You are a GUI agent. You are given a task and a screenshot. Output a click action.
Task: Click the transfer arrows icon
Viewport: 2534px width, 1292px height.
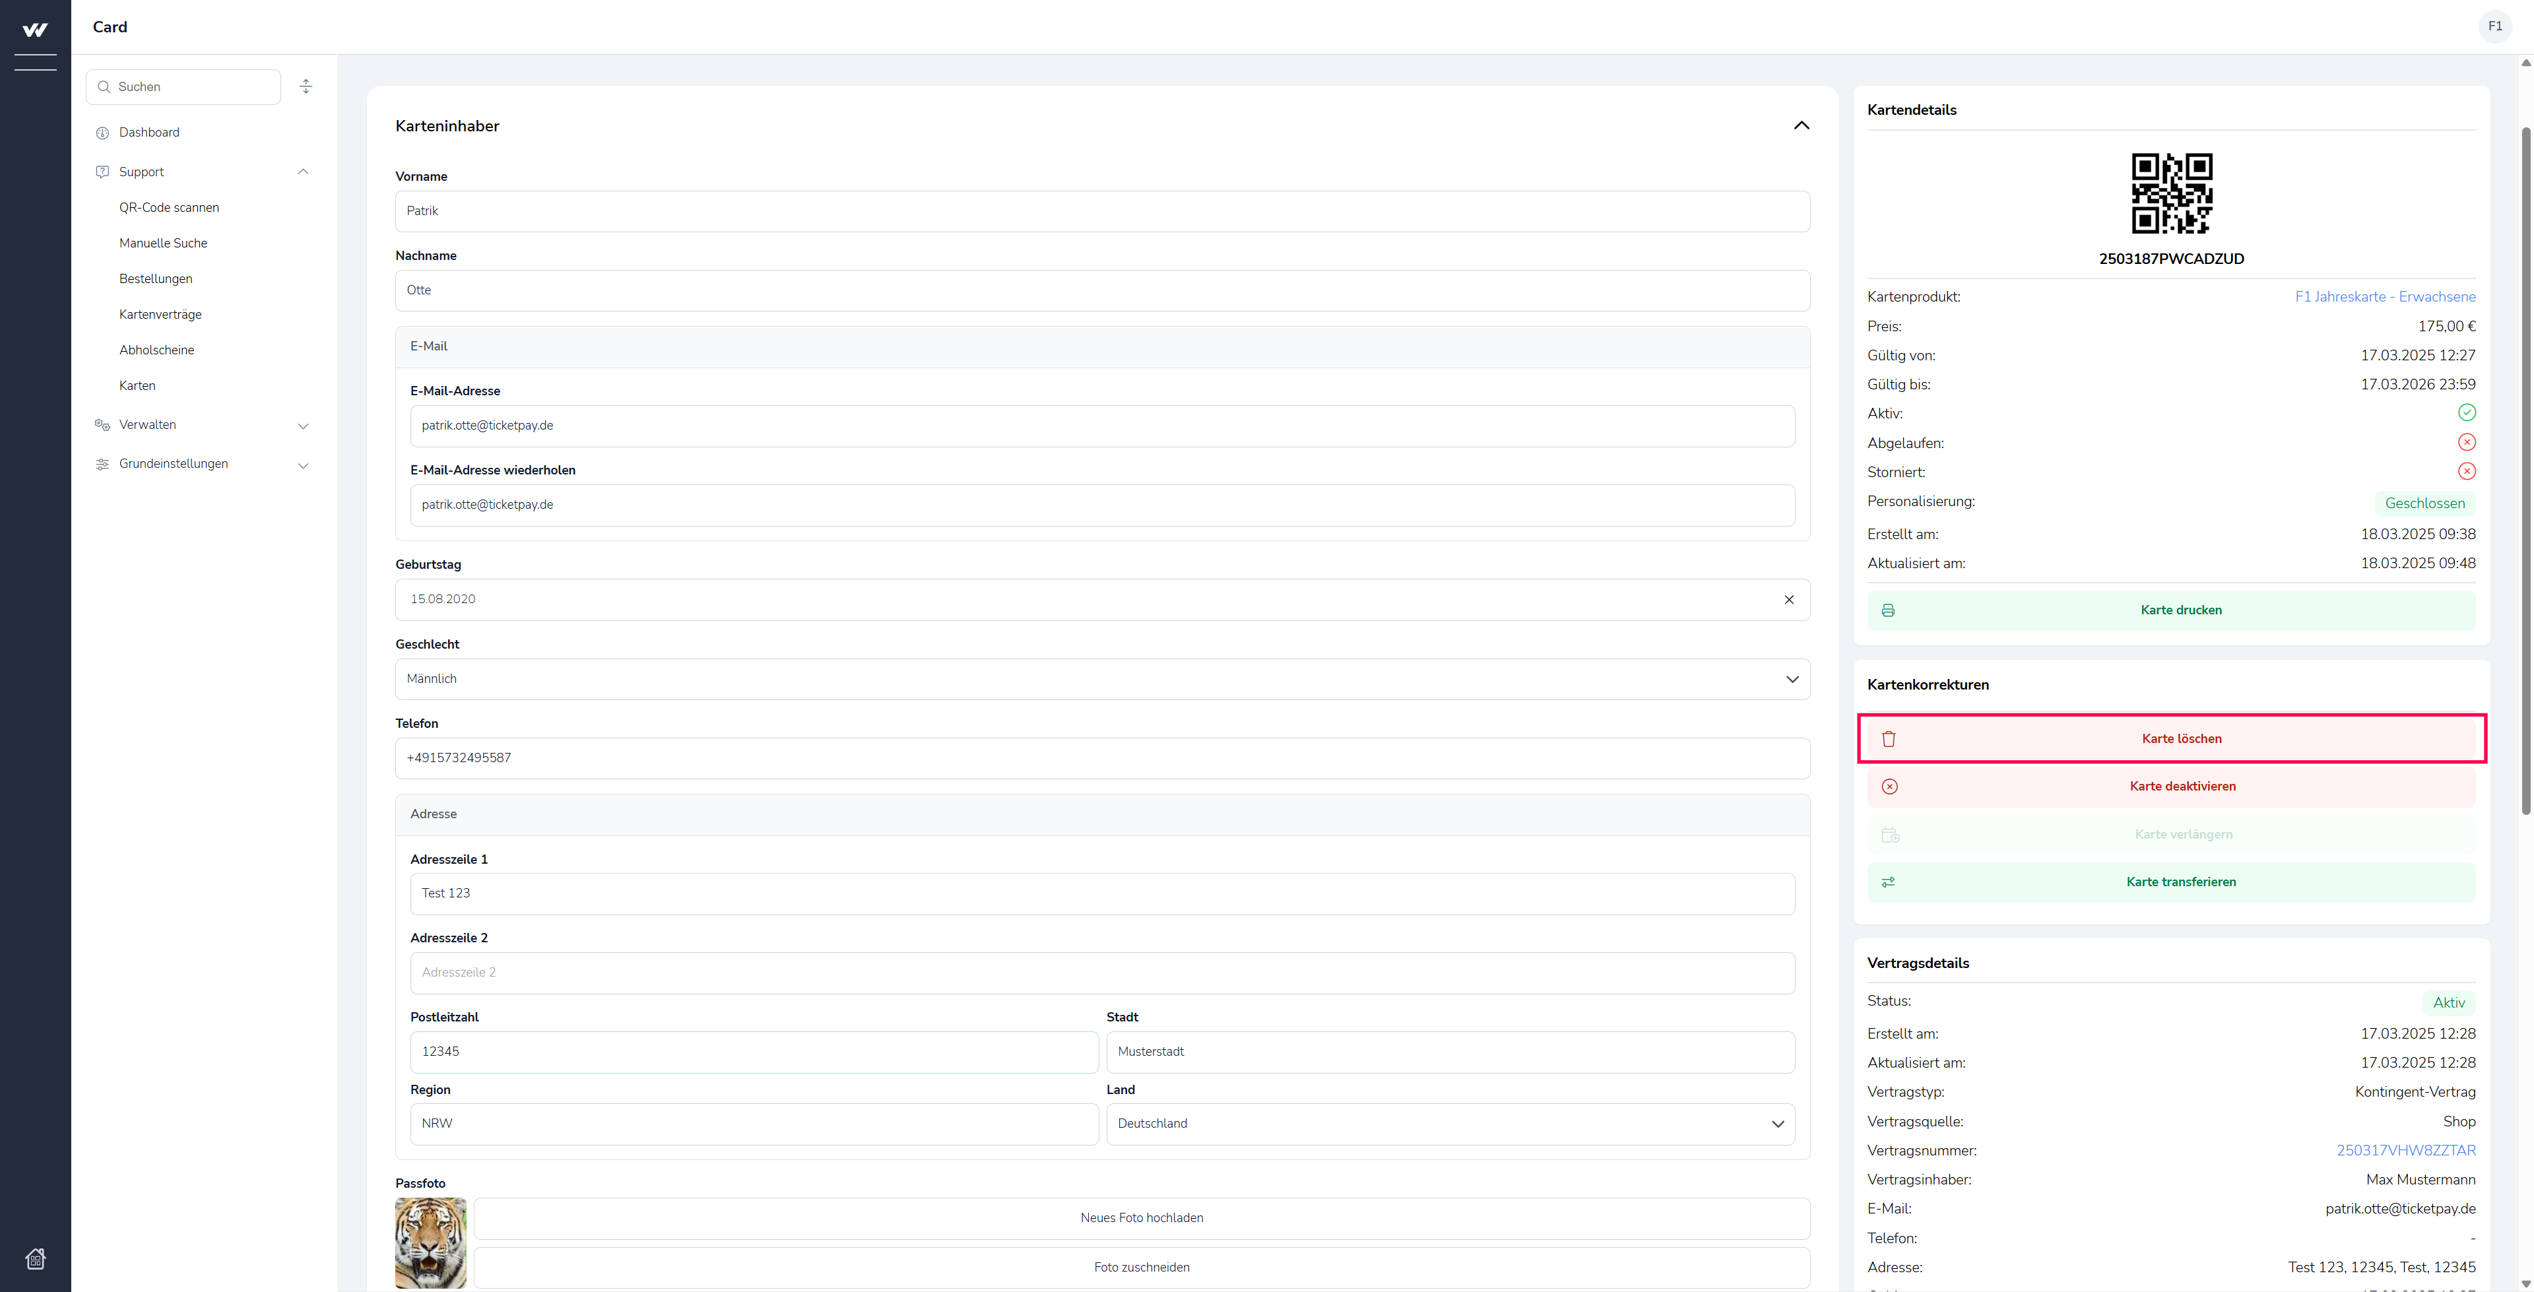[x=1888, y=882]
